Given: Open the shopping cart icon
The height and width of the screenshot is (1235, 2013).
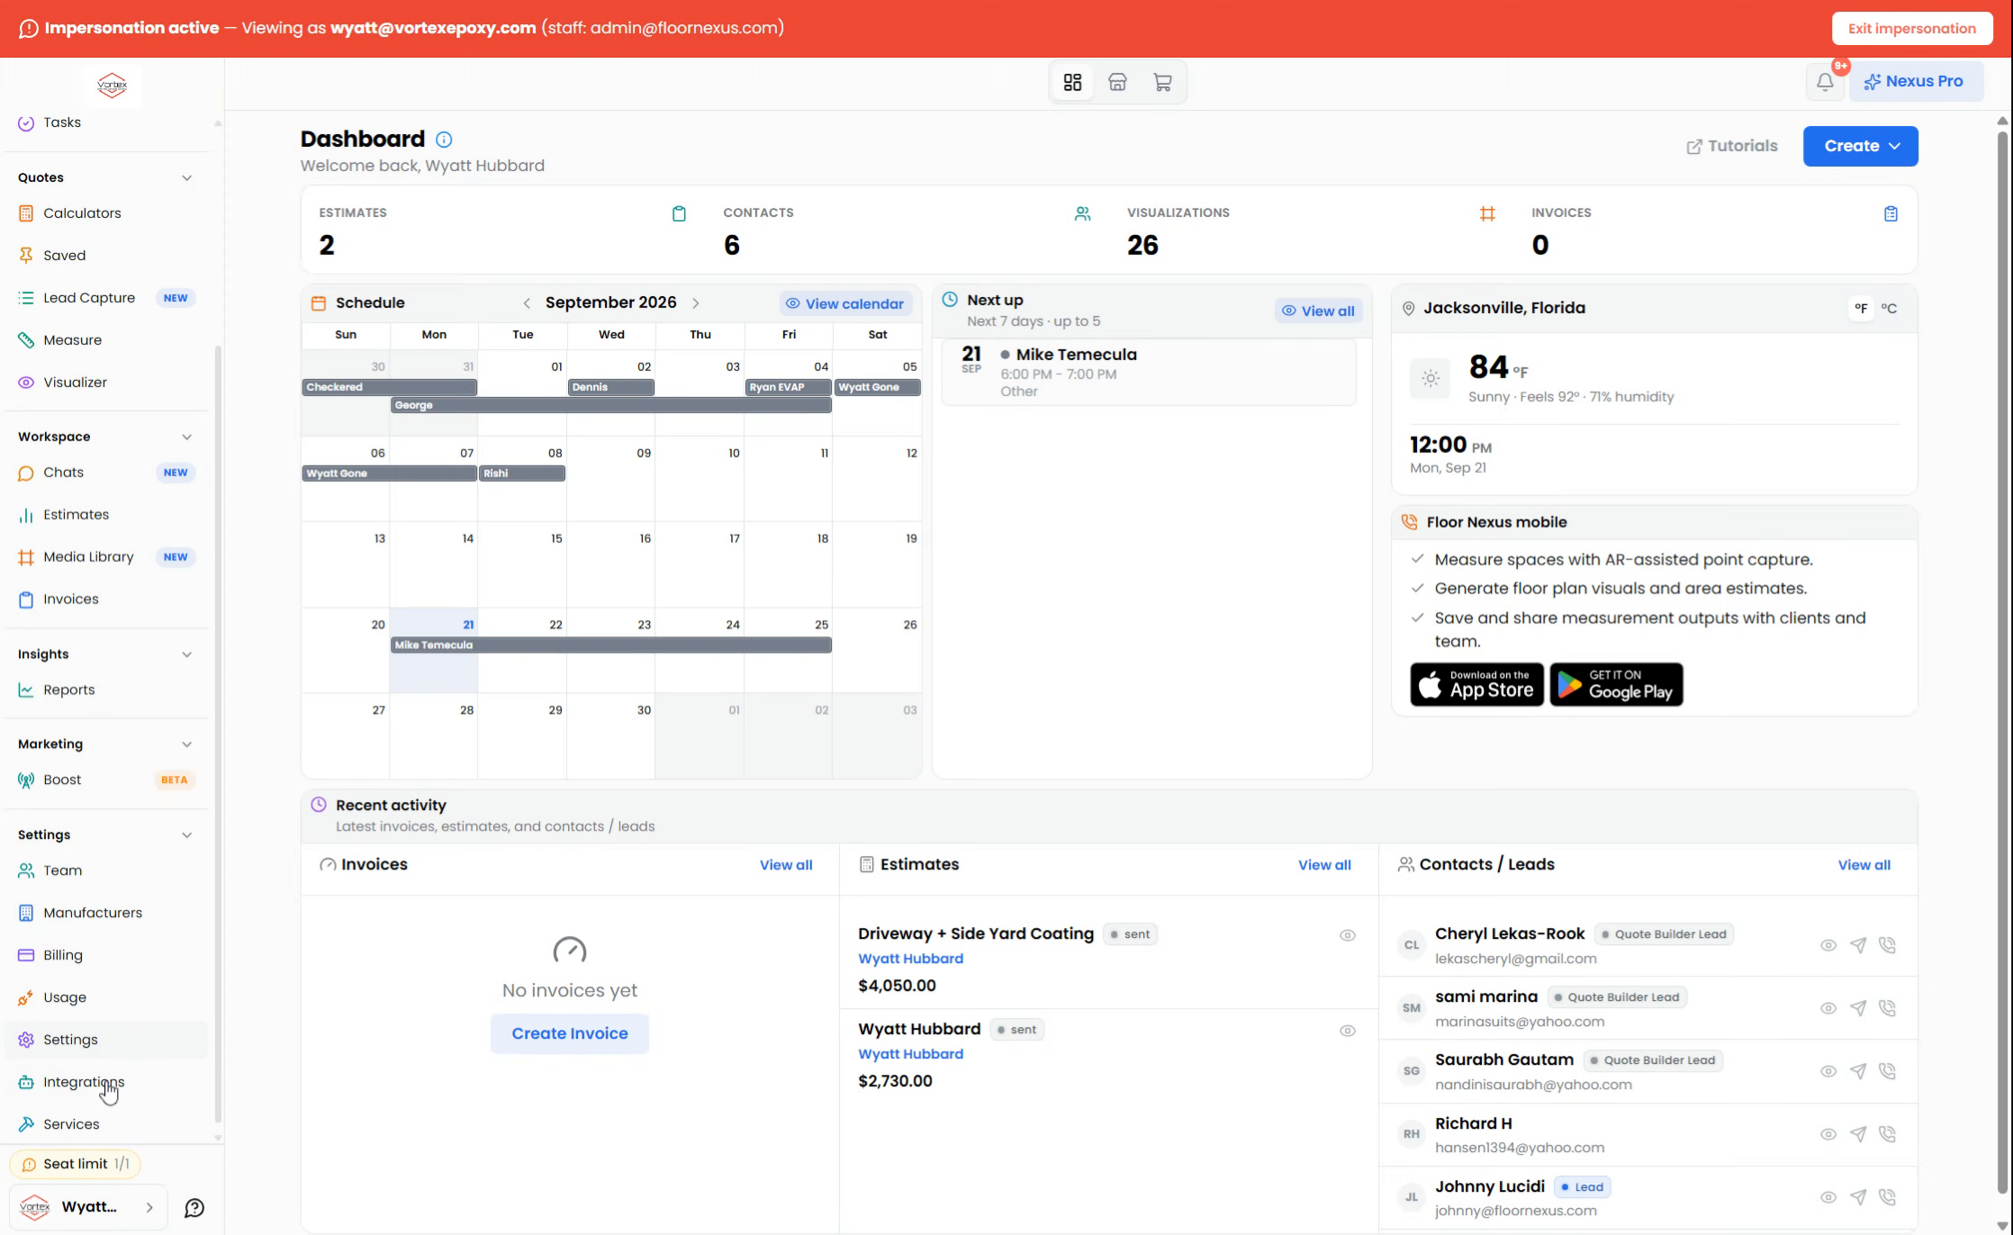Looking at the screenshot, I should tap(1162, 82).
